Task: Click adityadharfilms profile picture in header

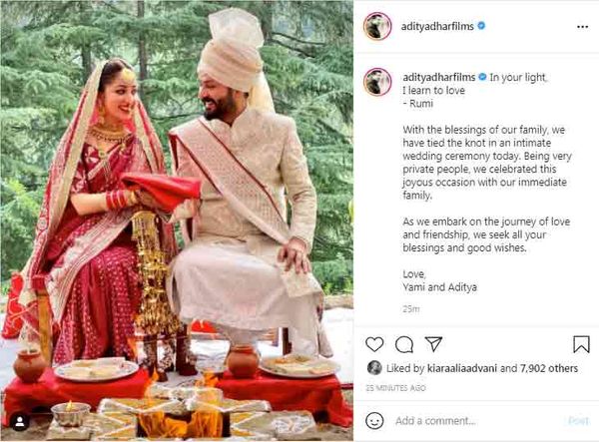Action: point(377,26)
